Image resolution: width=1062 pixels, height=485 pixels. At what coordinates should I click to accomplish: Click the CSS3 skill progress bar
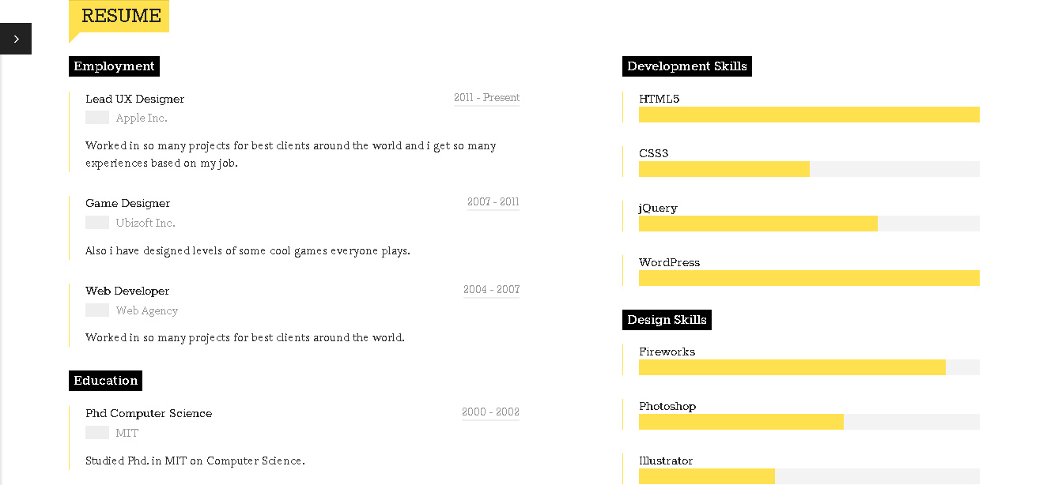coord(809,169)
